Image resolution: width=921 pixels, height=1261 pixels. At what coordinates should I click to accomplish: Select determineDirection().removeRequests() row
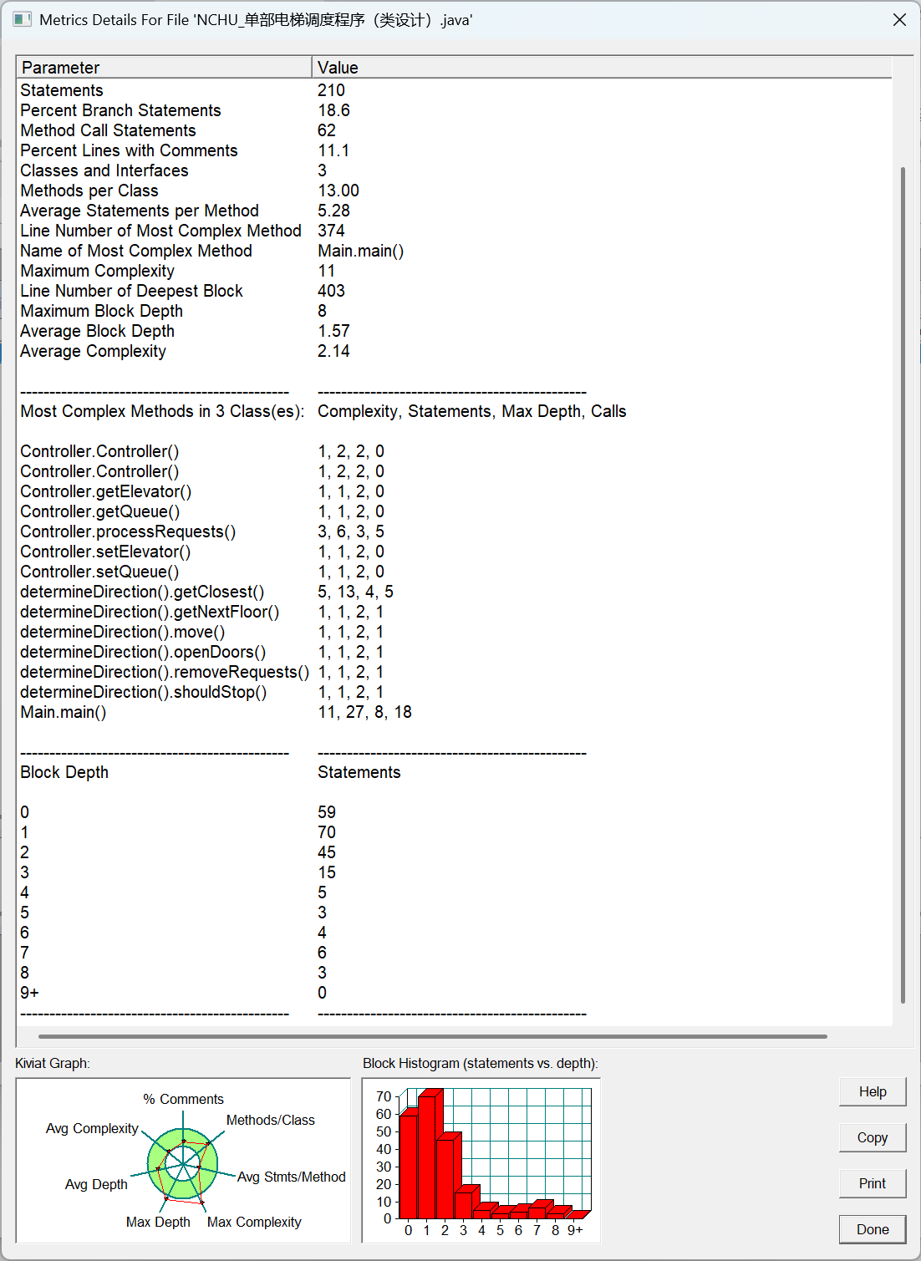pyautogui.click(x=454, y=672)
